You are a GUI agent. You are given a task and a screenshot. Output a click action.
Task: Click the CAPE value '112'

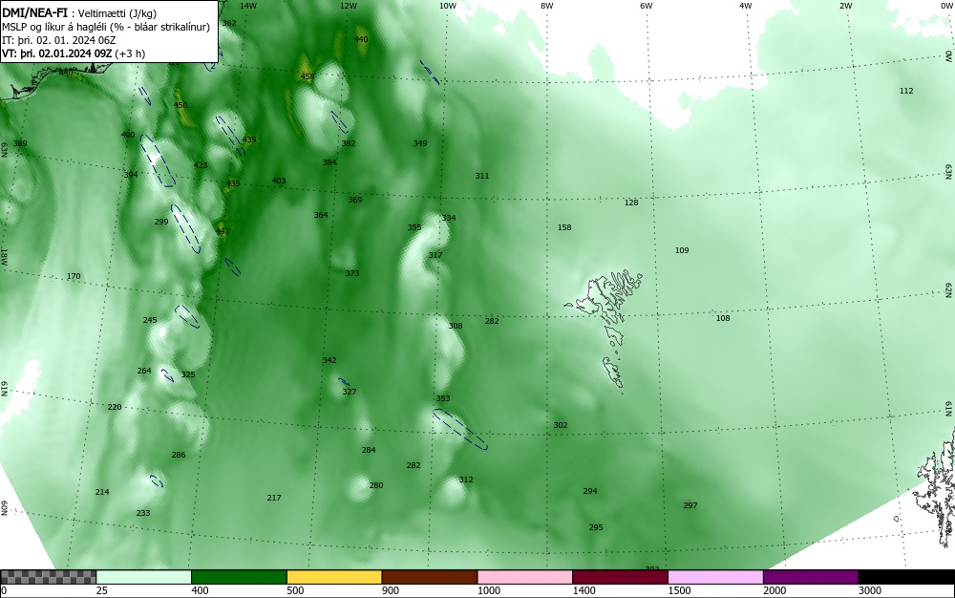click(906, 91)
